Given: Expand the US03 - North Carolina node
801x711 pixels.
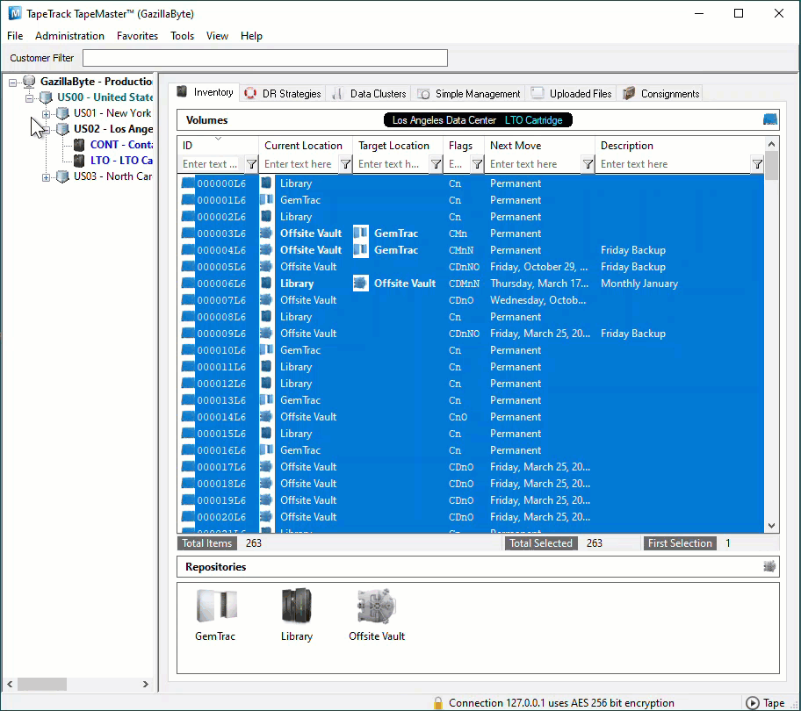Looking at the screenshot, I should [46, 177].
